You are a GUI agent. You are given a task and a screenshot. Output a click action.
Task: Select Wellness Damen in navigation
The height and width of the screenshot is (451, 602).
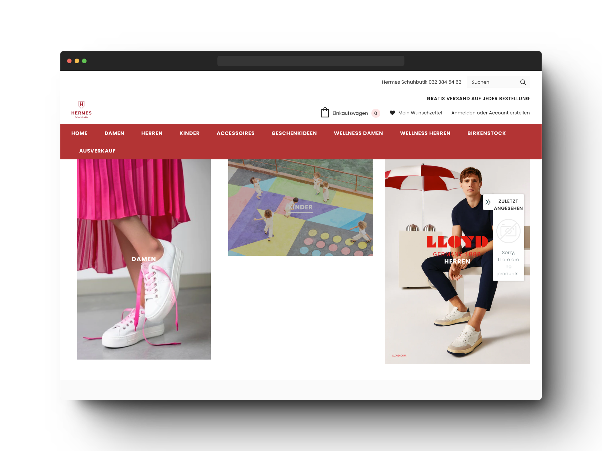point(358,133)
